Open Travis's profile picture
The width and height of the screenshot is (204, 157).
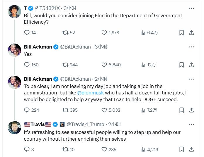(x=14, y=127)
